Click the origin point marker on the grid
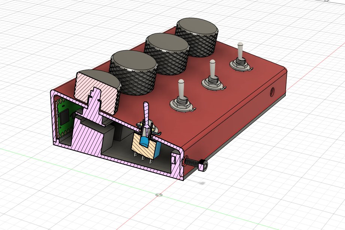This screenshot has width=345, height=230. click(159, 195)
